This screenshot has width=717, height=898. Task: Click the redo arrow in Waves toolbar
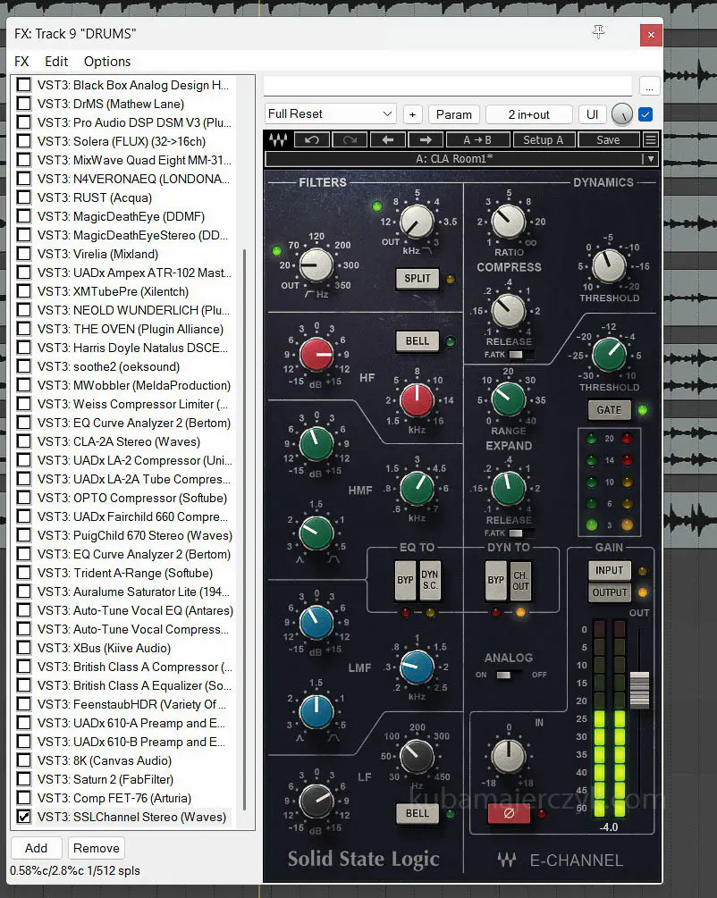[x=350, y=140]
